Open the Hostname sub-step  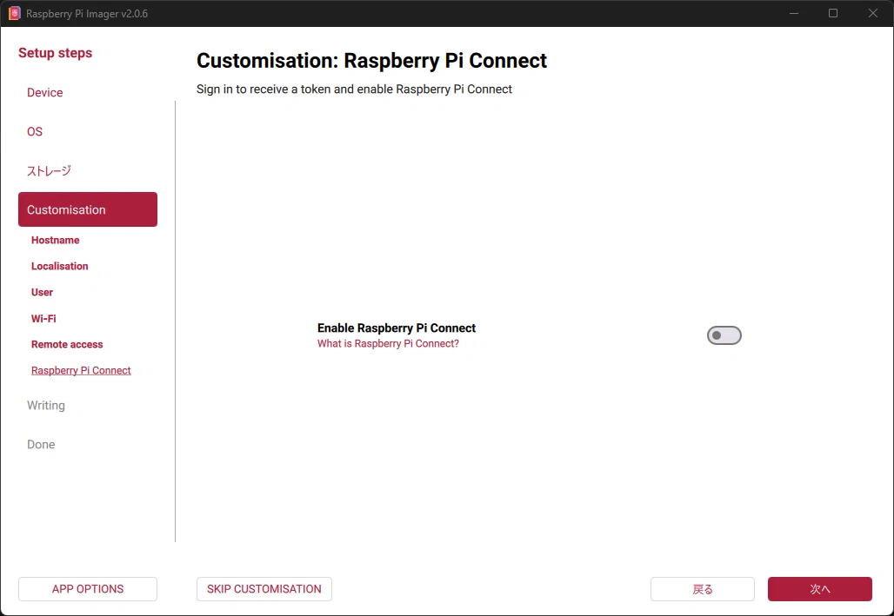(56, 240)
